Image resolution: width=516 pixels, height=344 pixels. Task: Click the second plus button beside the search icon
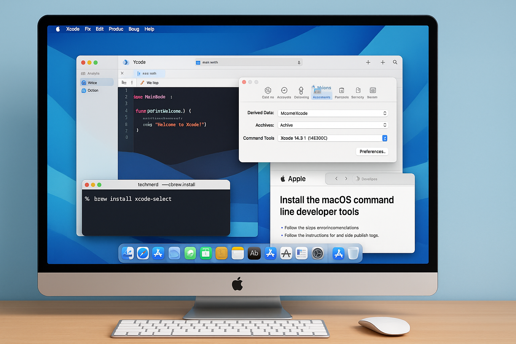point(383,62)
